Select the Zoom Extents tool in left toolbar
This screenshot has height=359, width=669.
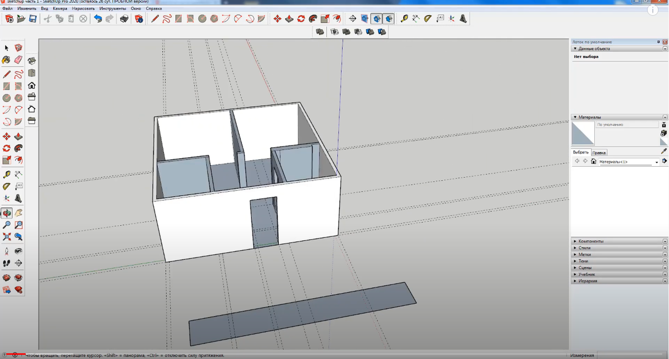pyautogui.click(x=7, y=236)
